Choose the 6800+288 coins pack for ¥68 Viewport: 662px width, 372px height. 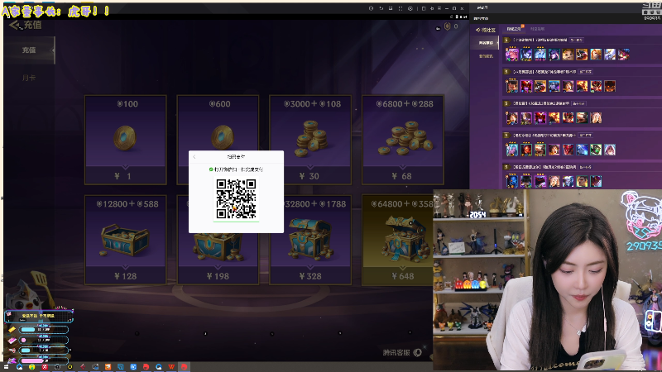tap(403, 140)
